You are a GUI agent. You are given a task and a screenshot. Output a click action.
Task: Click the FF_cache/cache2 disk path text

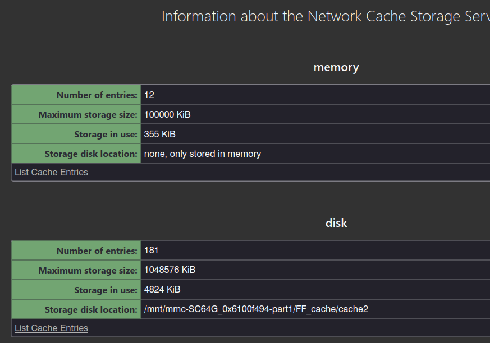pos(256,309)
